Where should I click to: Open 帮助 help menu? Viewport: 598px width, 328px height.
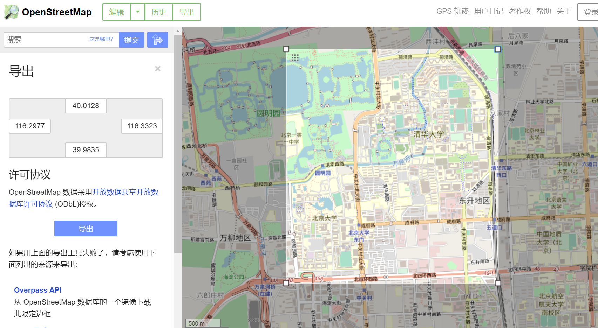544,11
